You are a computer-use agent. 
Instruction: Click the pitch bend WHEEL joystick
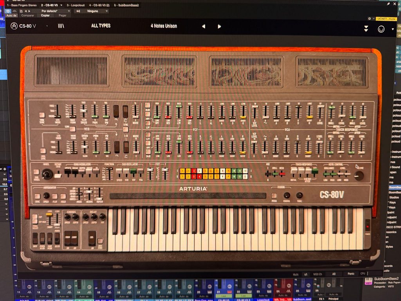[47, 174]
